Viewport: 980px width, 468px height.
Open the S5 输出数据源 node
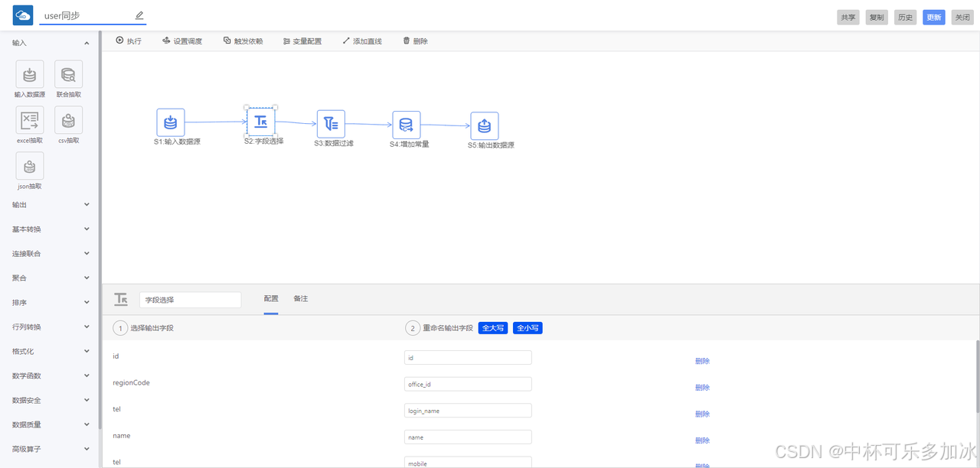tap(484, 126)
